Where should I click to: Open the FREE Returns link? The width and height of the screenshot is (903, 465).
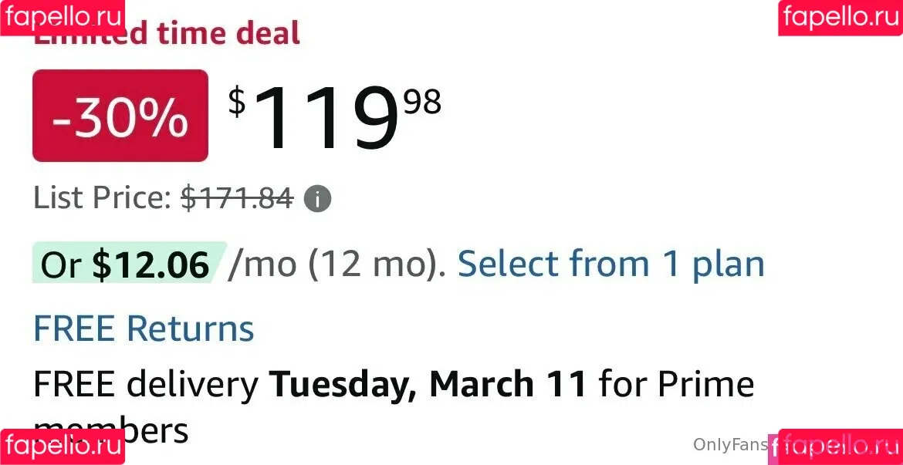(144, 329)
